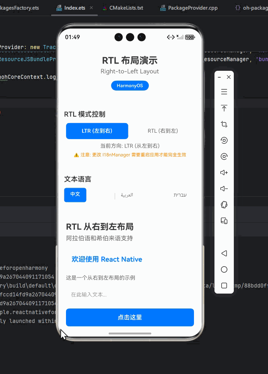The width and height of the screenshot is (268, 374).
Task: Minimize the emulator toolbar panel
Action: pyautogui.click(x=219, y=77)
